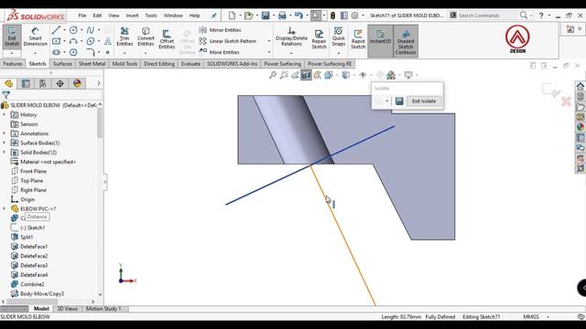The height and width of the screenshot is (329, 586).
Task: Activate Mirror Entities
Action: pyautogui.click(x=220, y=30)
